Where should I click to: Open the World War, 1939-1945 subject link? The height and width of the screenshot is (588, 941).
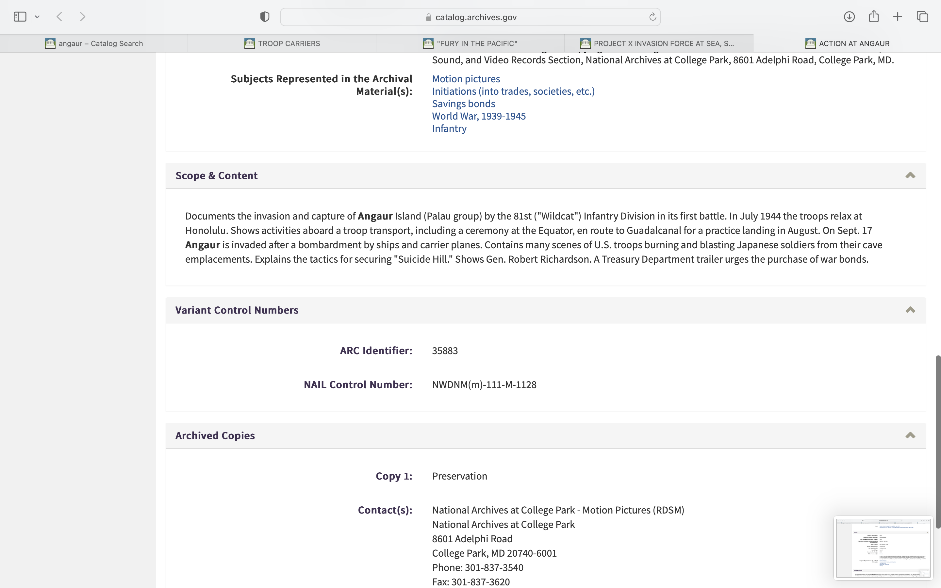(479, 116)
